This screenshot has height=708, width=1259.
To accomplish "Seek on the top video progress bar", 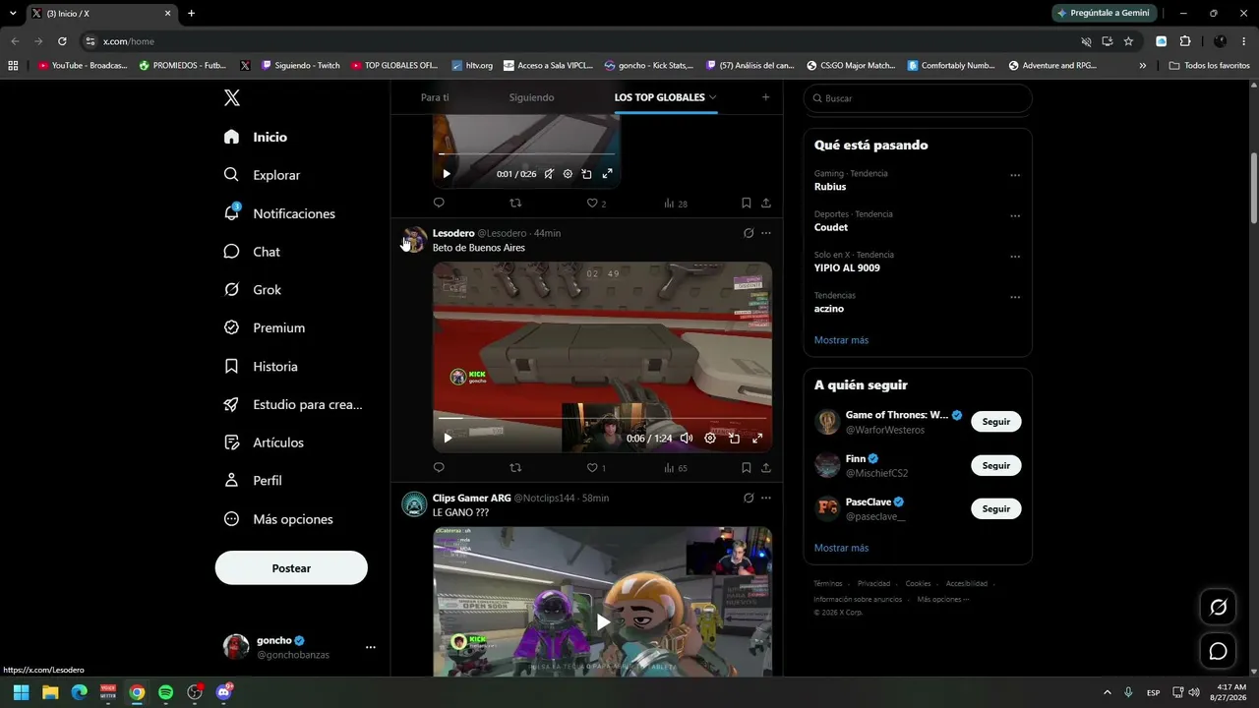I will (x=526, y=154).
